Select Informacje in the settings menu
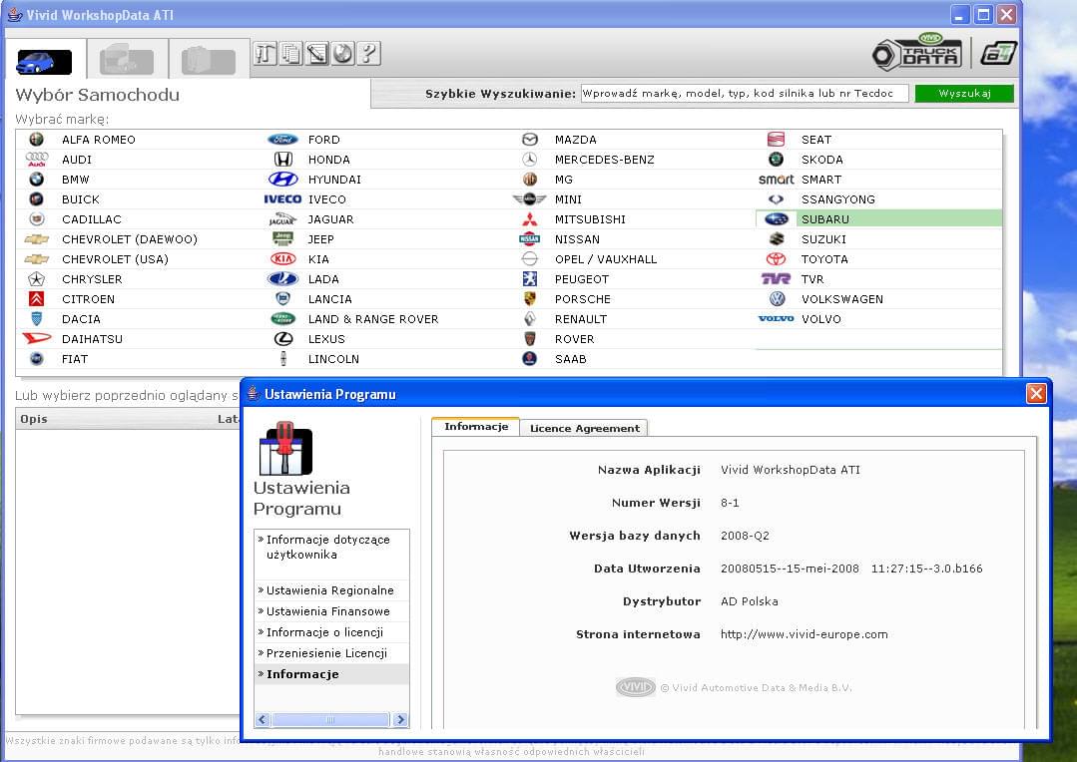 coord(331,674)
